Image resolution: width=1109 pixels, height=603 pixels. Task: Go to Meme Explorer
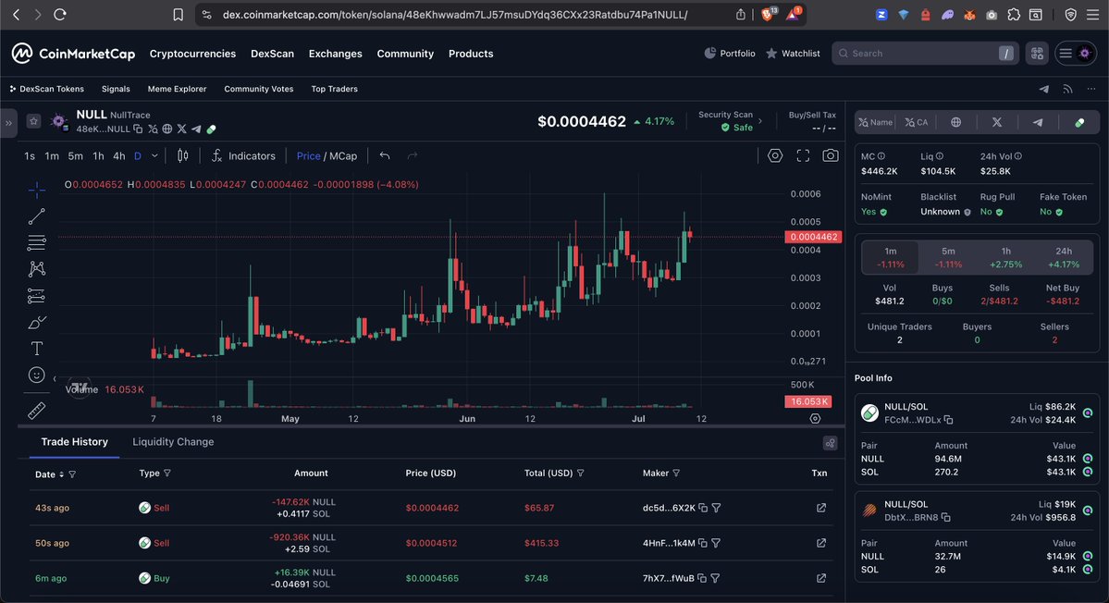177,89
